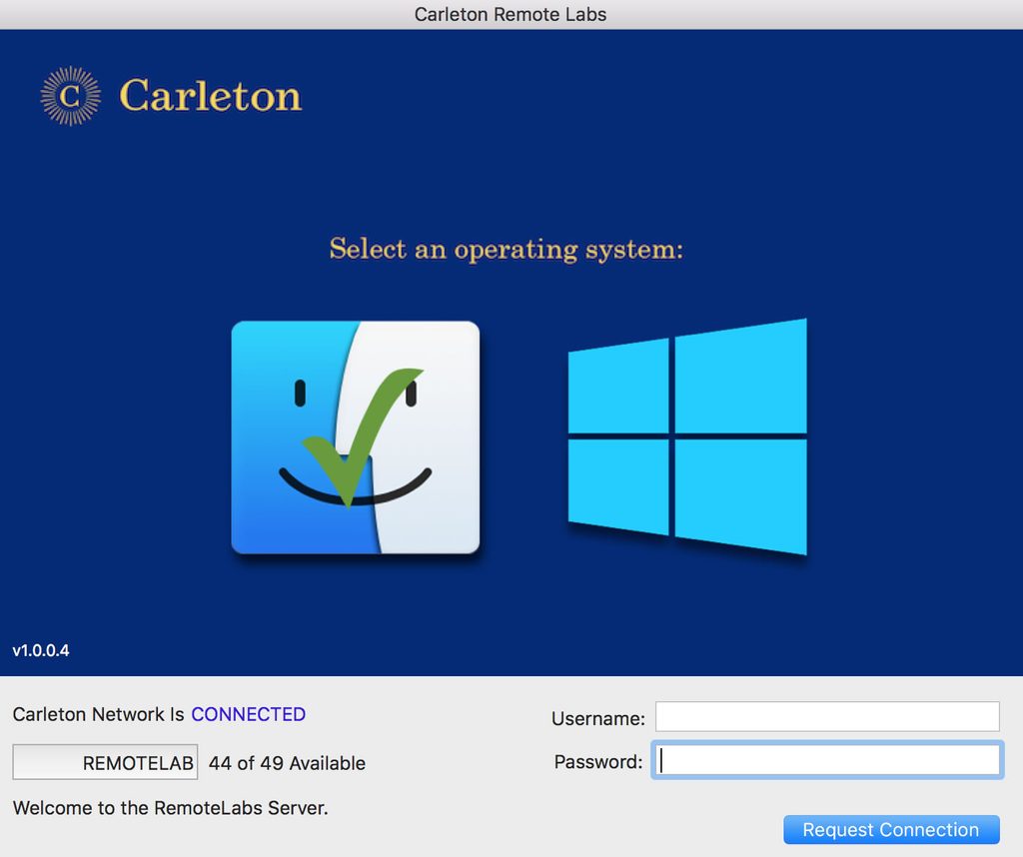Screen dimensions: 1023x857
Task: Click the CONNECTED network status text
Action: click(x=248, y=714)
